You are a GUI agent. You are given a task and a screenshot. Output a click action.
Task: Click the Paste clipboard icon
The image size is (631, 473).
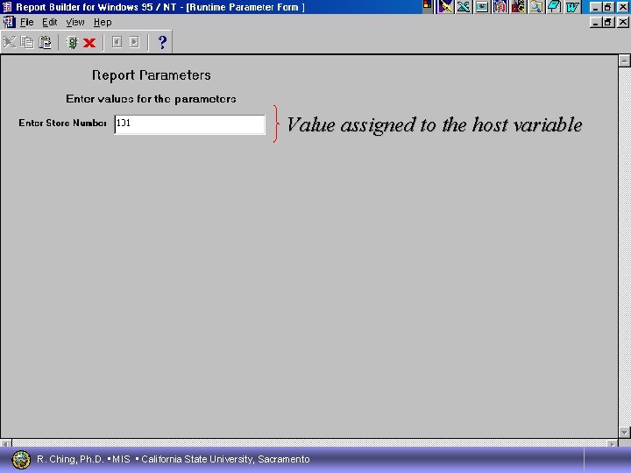click(45, 42)
